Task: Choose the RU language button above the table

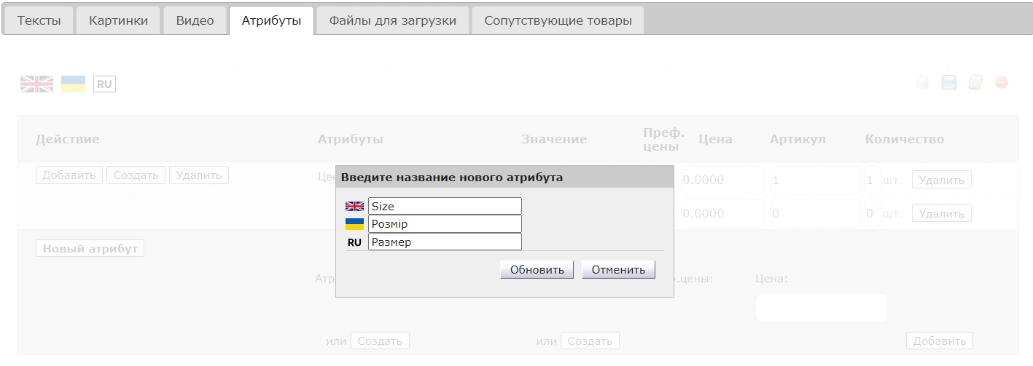Action: click(104, 84)
